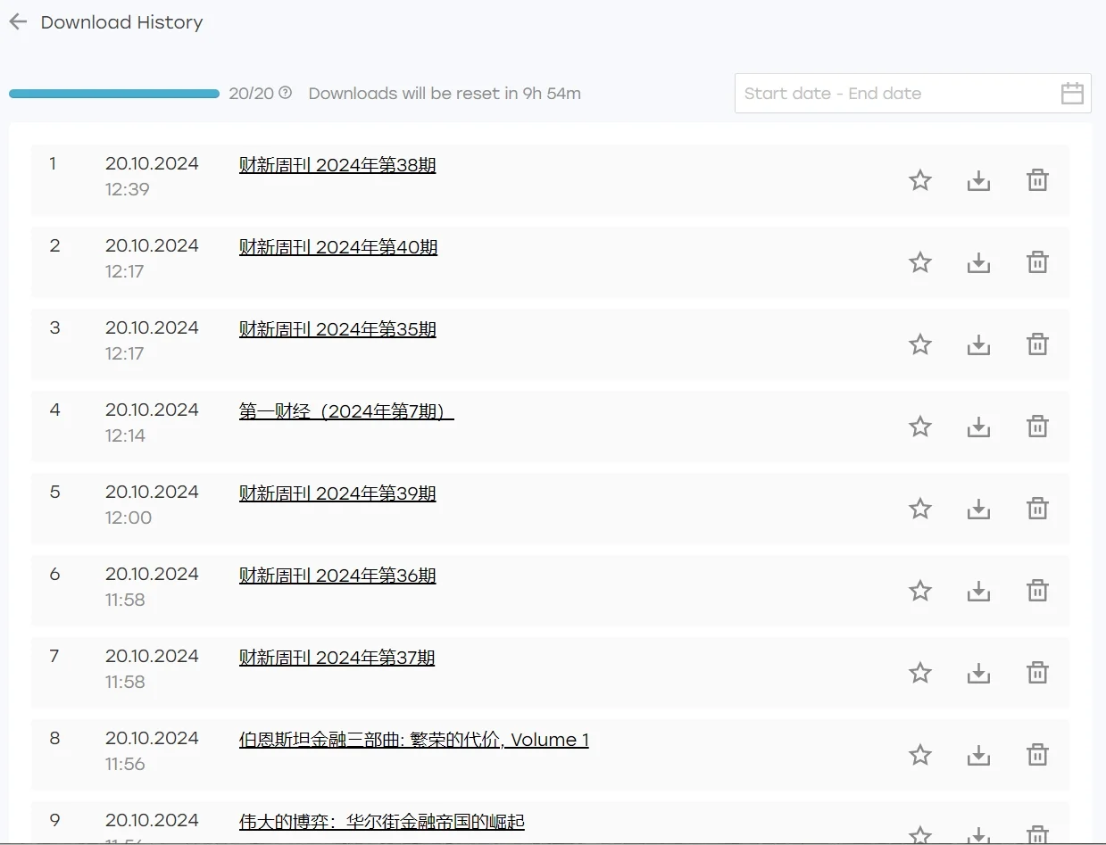Viewport: 1106px width, 845px height.
Task: Click the download quota progress bar
Action: [114, 93]
